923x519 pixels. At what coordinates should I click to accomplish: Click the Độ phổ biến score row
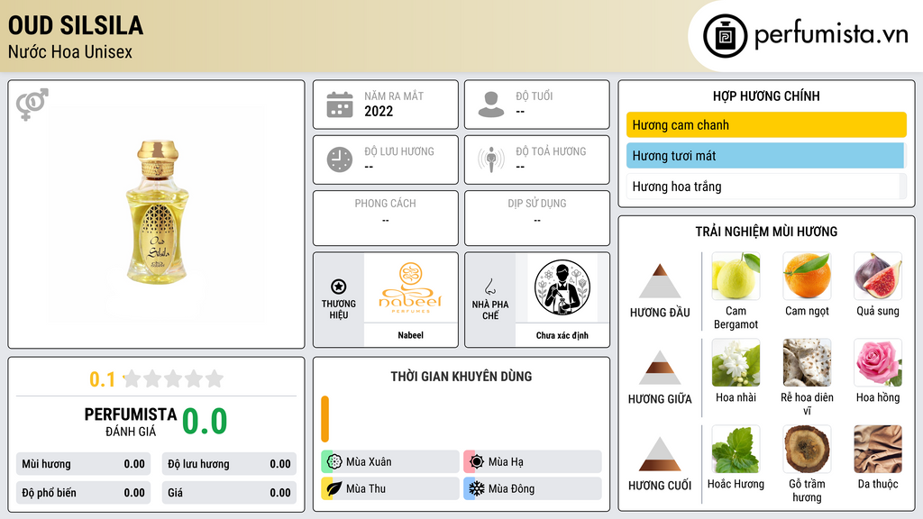tap(83, 493)
